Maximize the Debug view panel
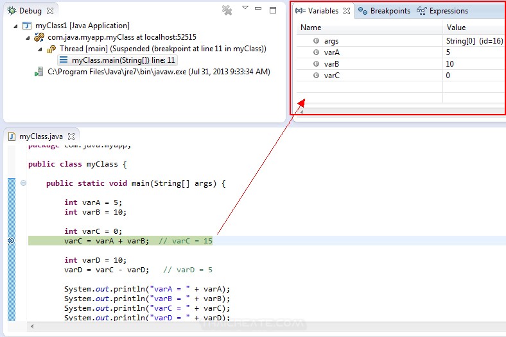This screenshot has width=506, height=337. tap(273, 10)
